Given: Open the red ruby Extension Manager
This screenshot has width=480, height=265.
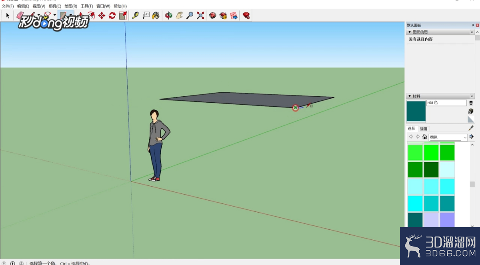Looking at the screenshot, I should click(246, 16).
